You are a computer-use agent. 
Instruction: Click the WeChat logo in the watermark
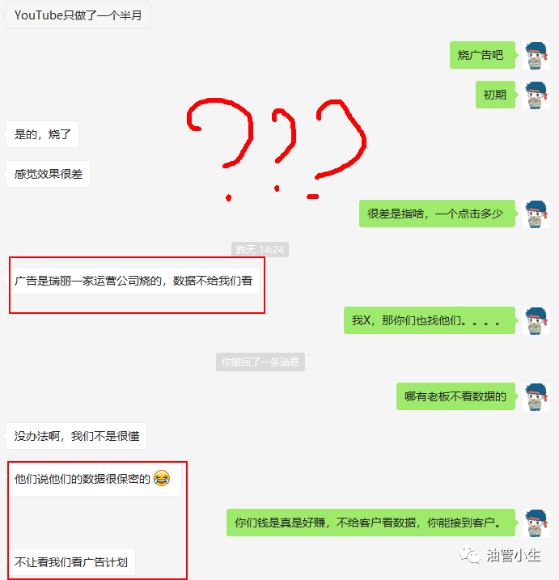pos(469,554)
